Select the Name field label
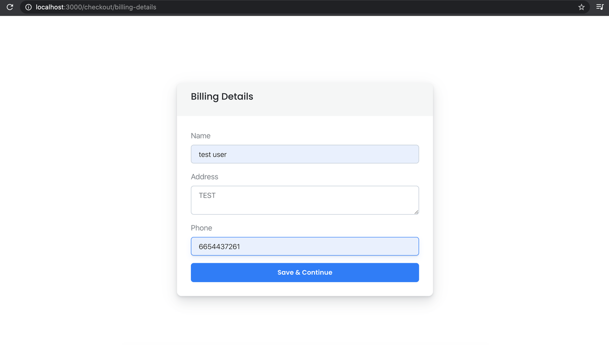 tap(200, 136)
